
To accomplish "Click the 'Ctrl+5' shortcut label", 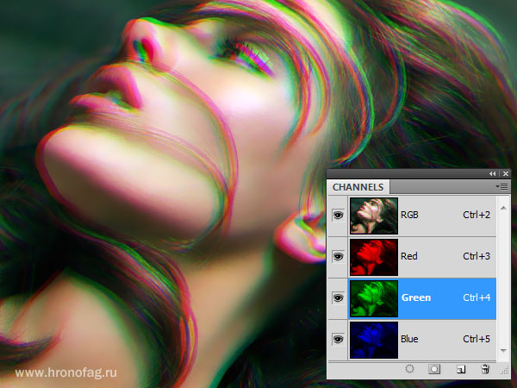I will 477,339.
